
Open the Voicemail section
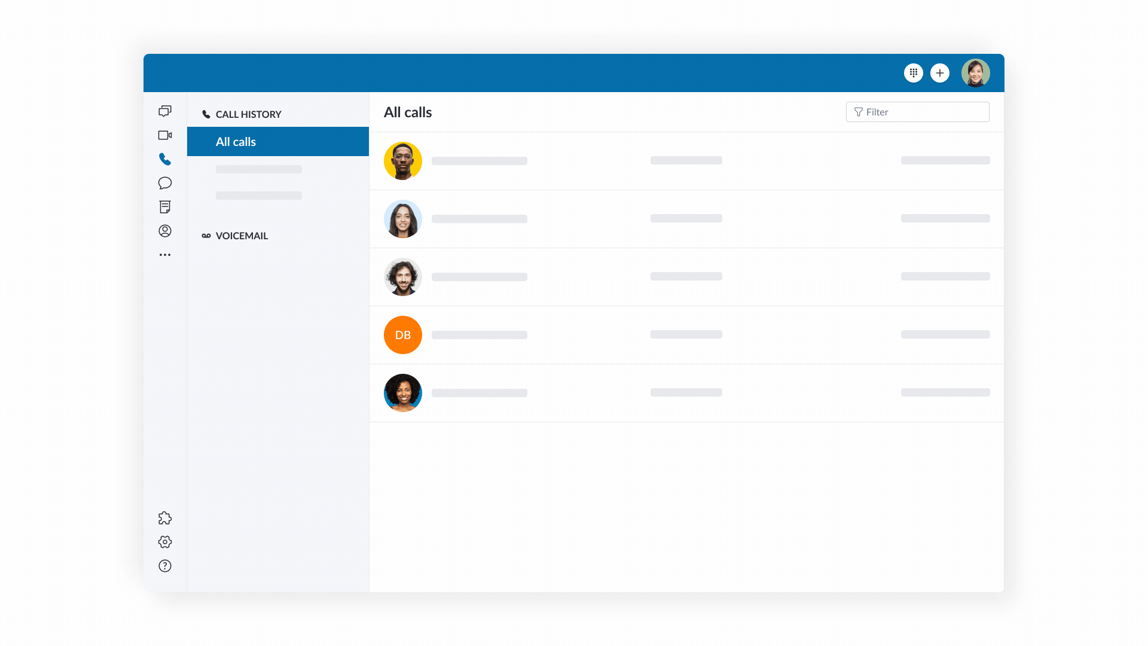tap(242, 236)
